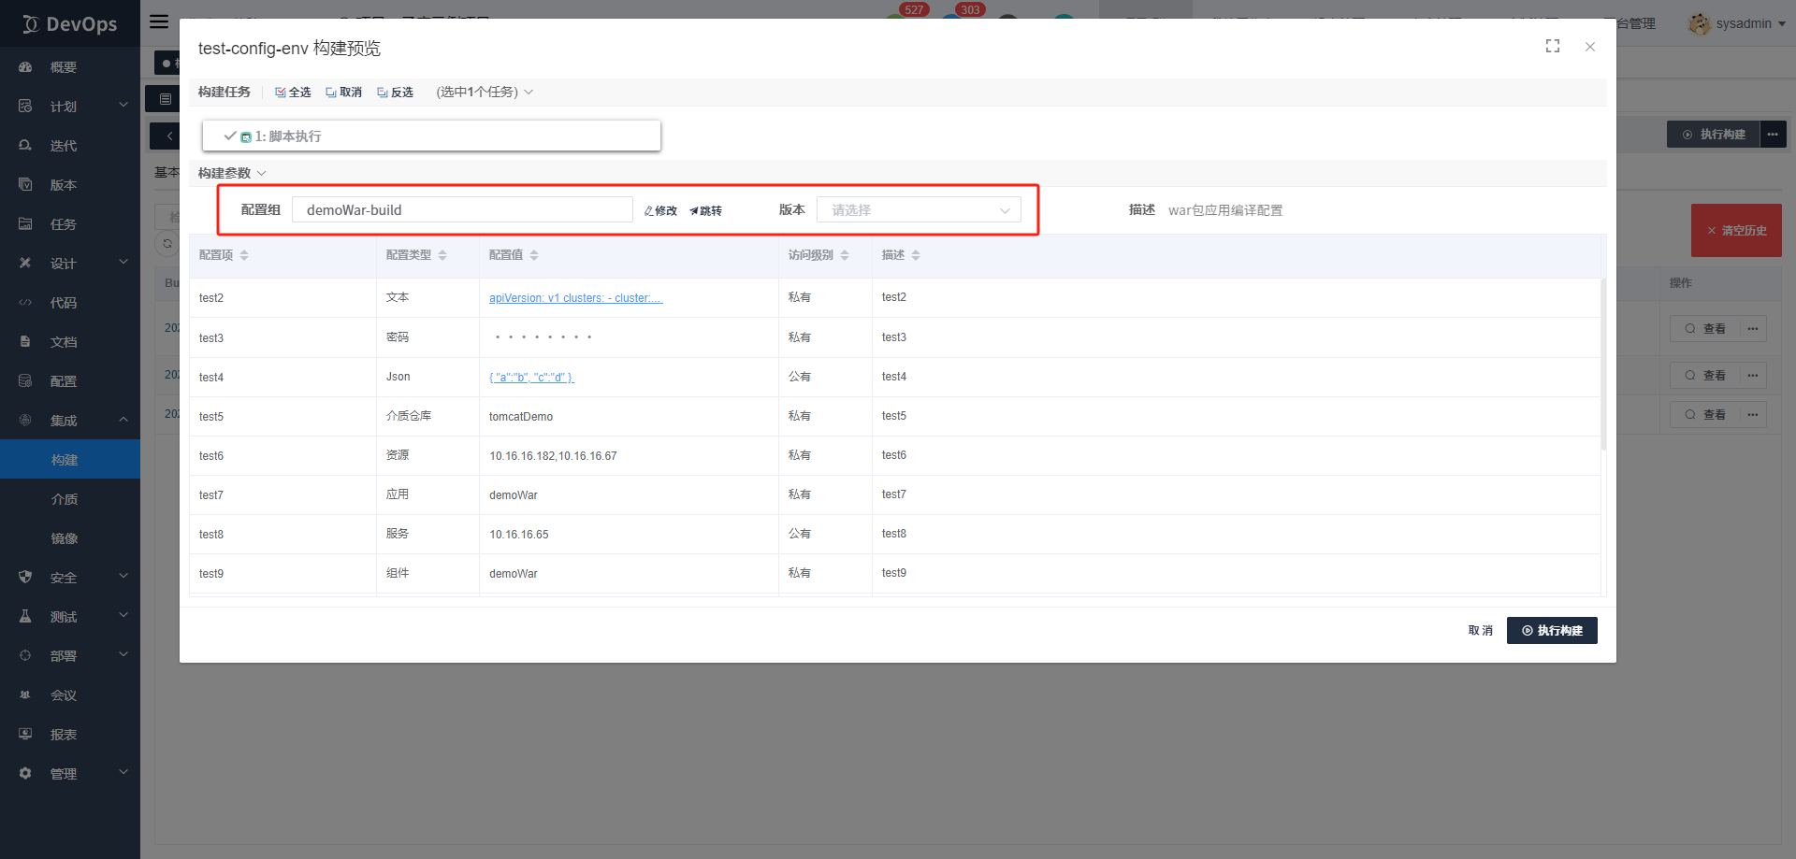The height and width of the screenshot is (859, 1796).
Task: Invert task selection with 反选
Action: tap(395, 93)
